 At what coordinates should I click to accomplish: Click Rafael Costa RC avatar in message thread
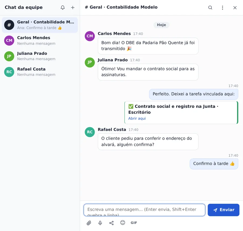pos(90,132)
